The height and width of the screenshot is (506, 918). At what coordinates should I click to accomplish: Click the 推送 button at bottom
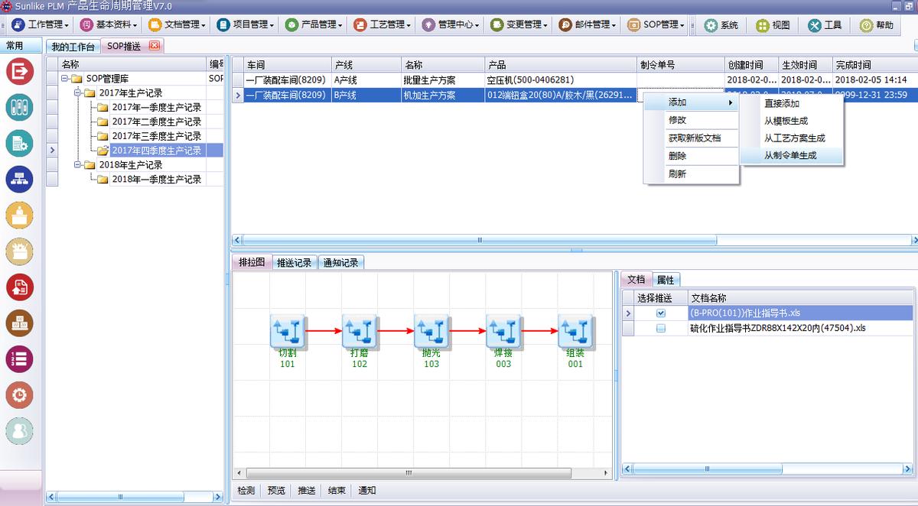[x=306, y=491]
